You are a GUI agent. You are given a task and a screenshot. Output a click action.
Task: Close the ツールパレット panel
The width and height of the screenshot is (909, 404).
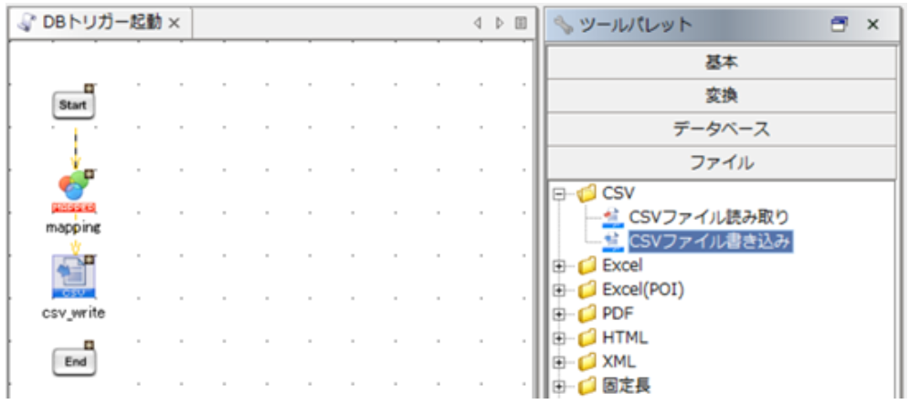(873, 25)
